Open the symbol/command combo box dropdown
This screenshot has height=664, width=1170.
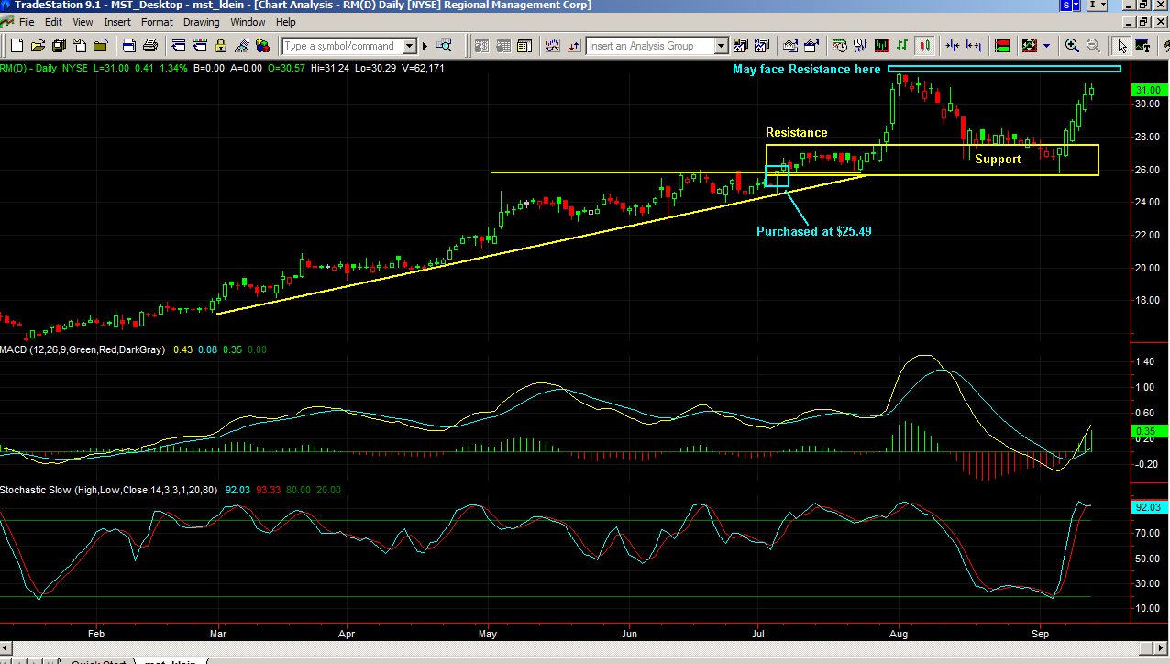pos(410,45)
